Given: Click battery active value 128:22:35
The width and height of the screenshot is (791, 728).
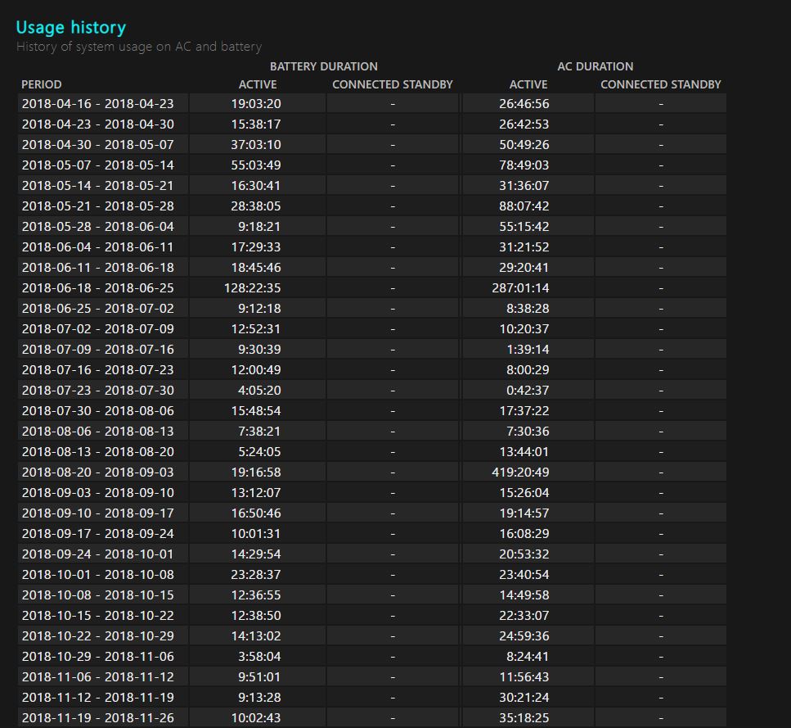Looking at the screenshot, I should click(252, 287).
